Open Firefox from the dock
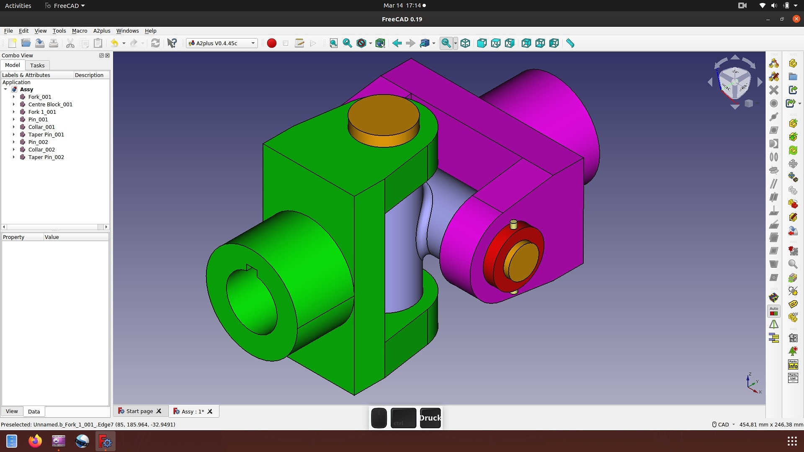This screenshot has height=452, width=804. click(35, 441)
